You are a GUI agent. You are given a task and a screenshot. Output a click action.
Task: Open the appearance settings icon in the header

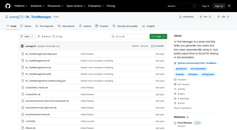229,6
